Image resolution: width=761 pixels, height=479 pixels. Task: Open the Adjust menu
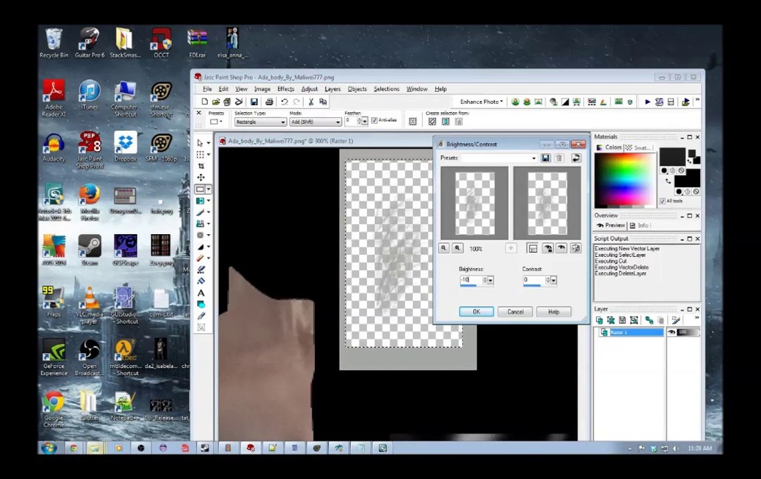310,89
